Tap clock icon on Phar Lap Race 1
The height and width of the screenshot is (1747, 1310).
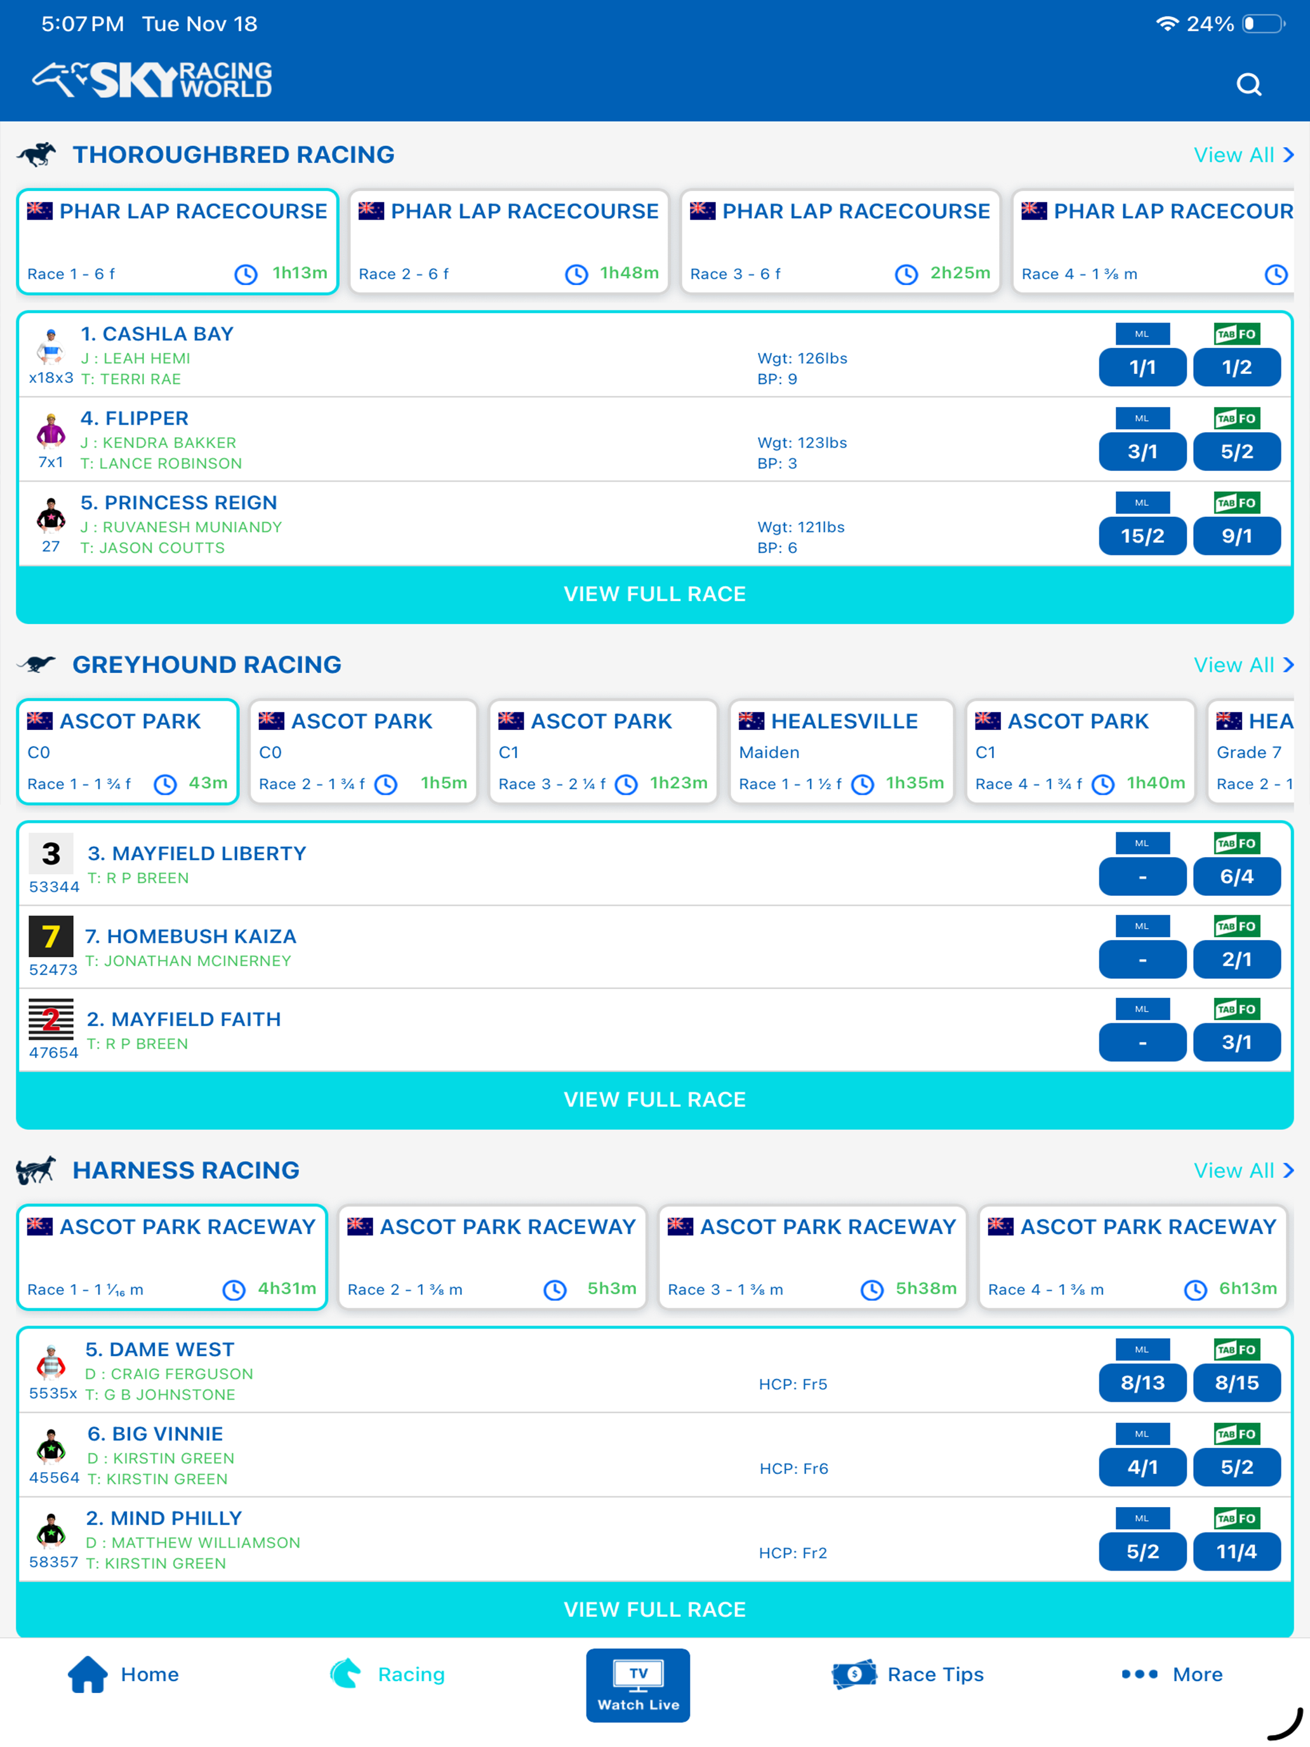click(x=246, y=274)
